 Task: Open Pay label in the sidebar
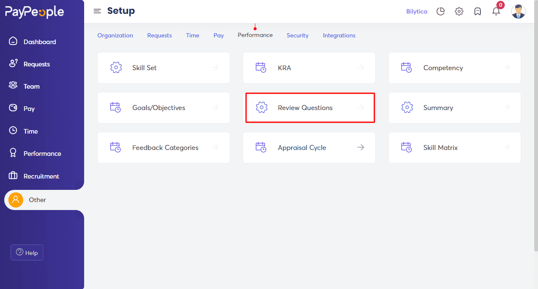point(29,108)
